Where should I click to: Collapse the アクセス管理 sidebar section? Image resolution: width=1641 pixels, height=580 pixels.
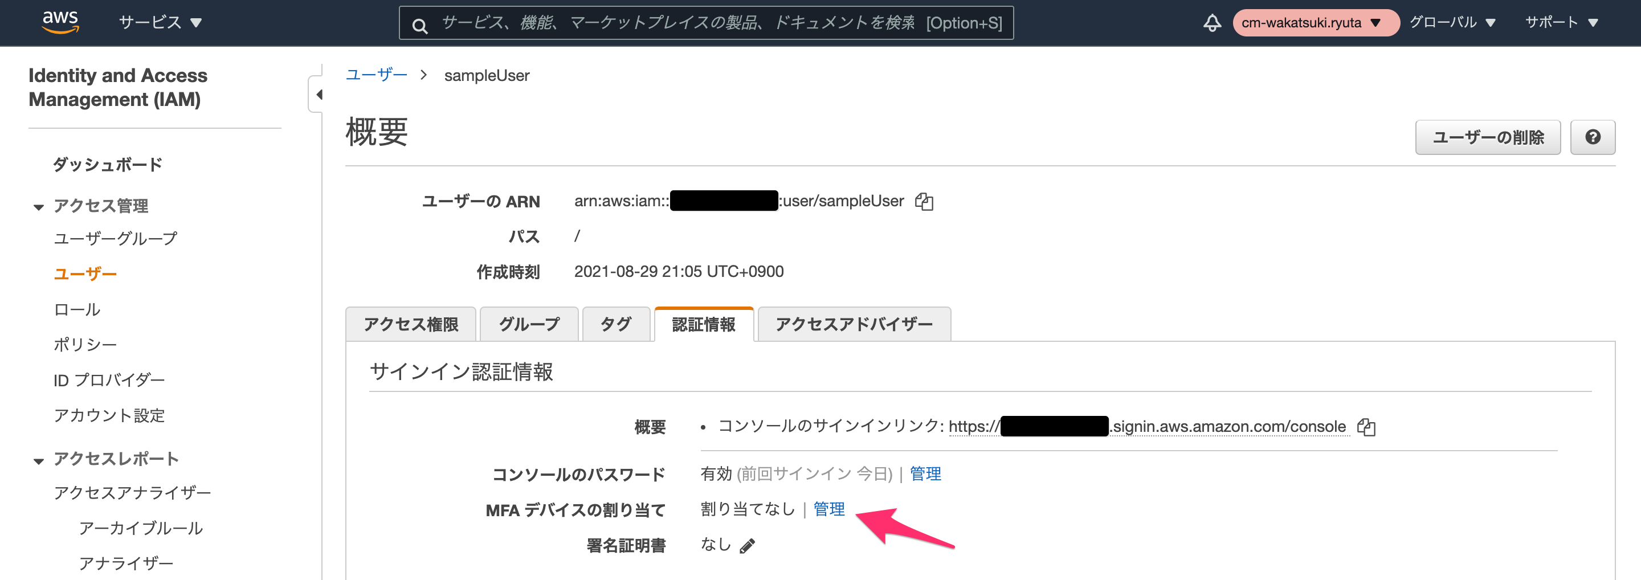pos(39,207)
